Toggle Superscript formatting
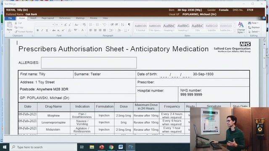The width and height of the screenshot is (269, 151). (63, 30)
